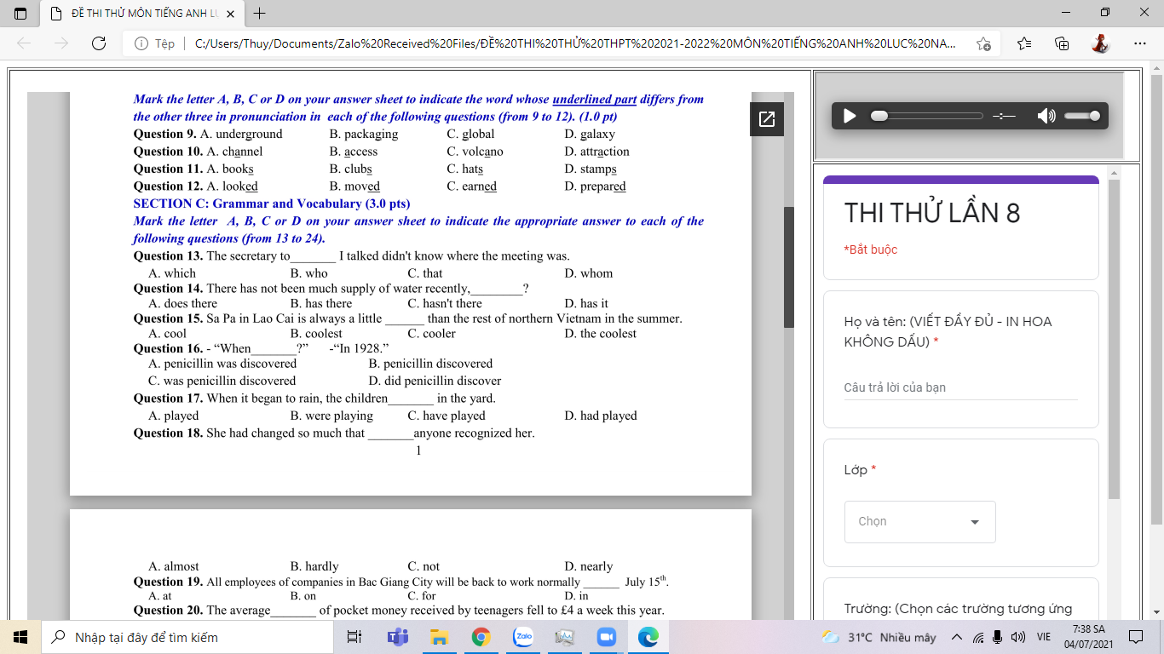Click the weather widget '31°C Nhiều mây'
The width and height of the screenshot is (1164, 654).
tap(879, 637)
